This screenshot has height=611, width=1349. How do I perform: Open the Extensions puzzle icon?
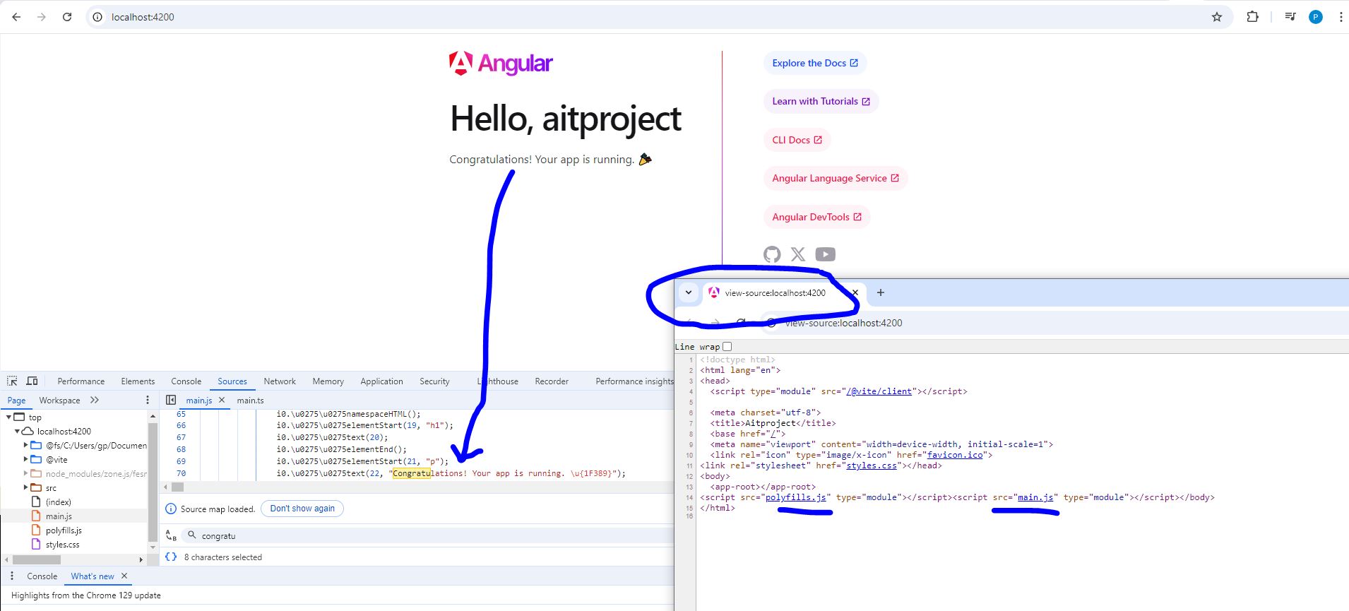coord(1252,17)
